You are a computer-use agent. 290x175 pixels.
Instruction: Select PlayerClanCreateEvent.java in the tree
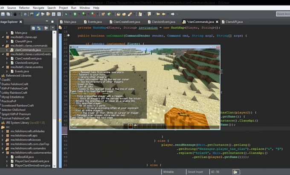pos(32,161)
